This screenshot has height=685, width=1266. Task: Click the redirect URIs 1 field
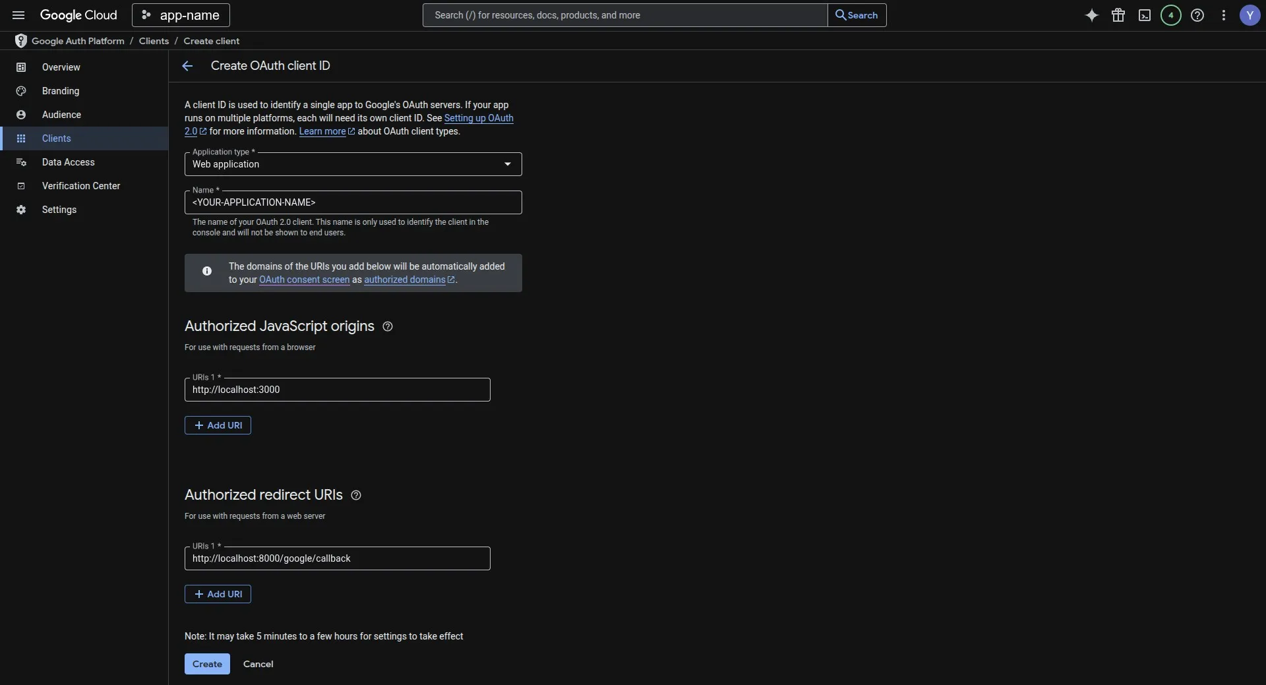(338, 558)
